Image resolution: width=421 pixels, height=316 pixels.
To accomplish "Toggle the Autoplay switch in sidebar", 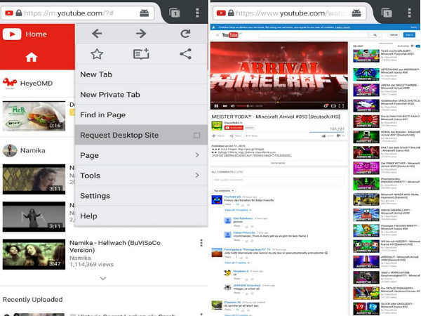I will click(417, 46).
